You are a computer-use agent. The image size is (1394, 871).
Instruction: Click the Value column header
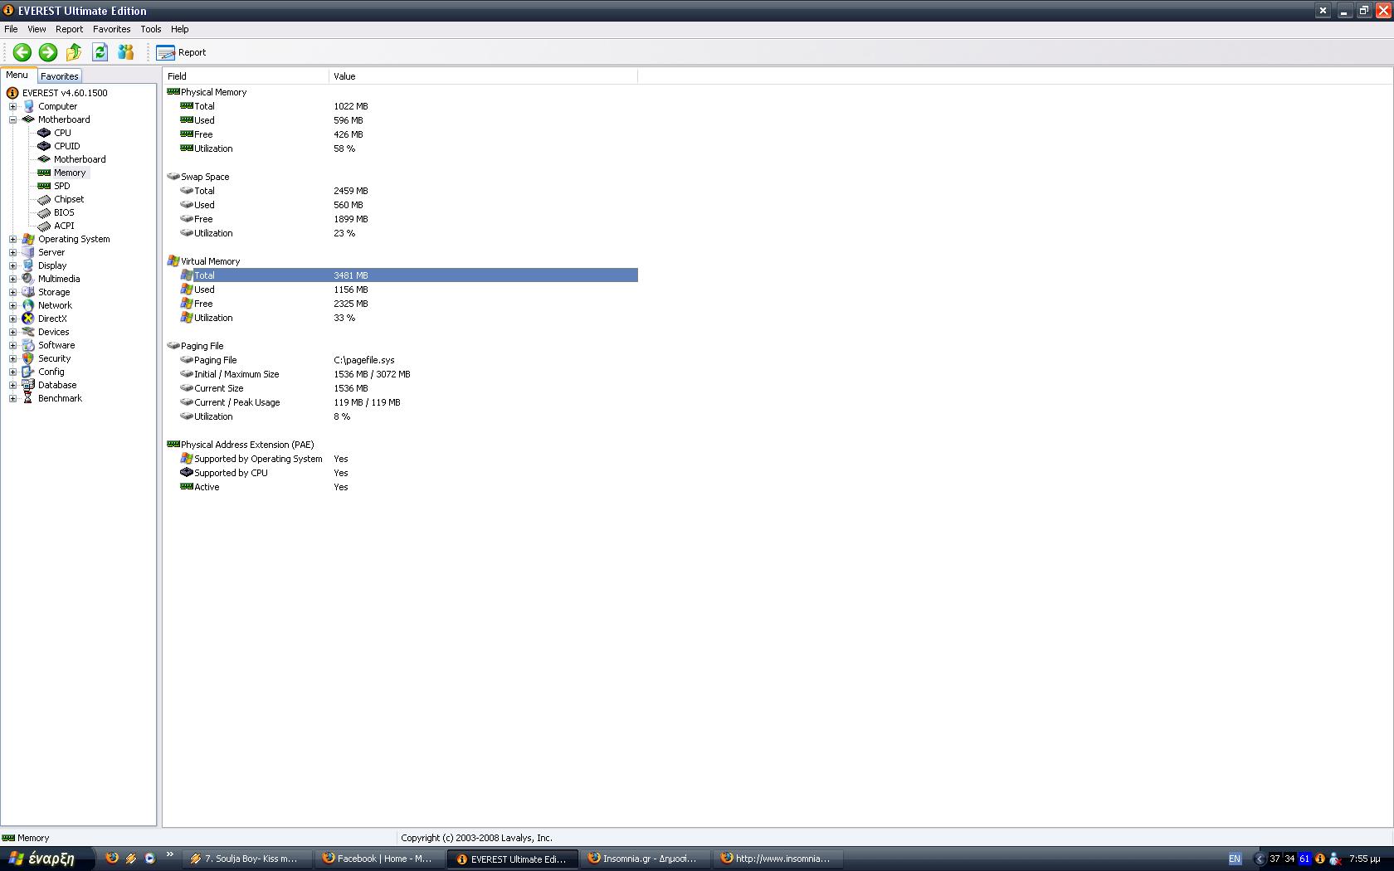tap(483, 76)
